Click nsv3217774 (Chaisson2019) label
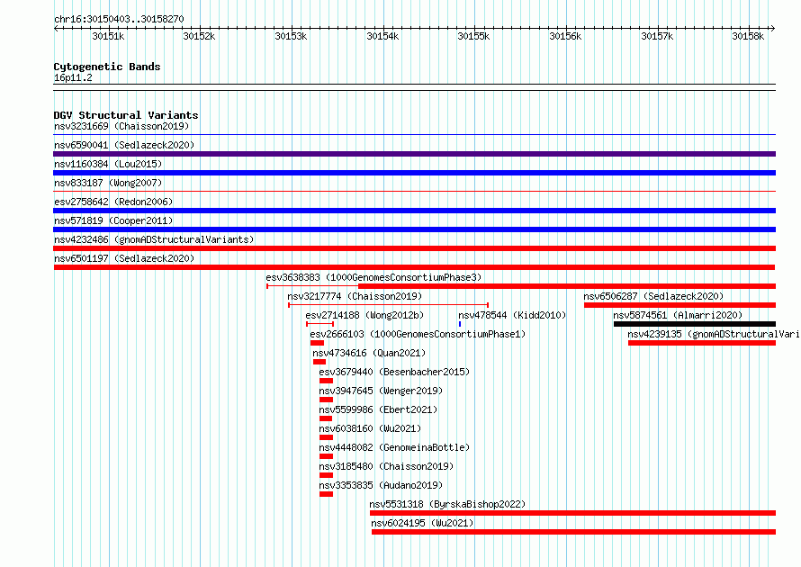Screen dimensions: 801x567 (355, 296)
